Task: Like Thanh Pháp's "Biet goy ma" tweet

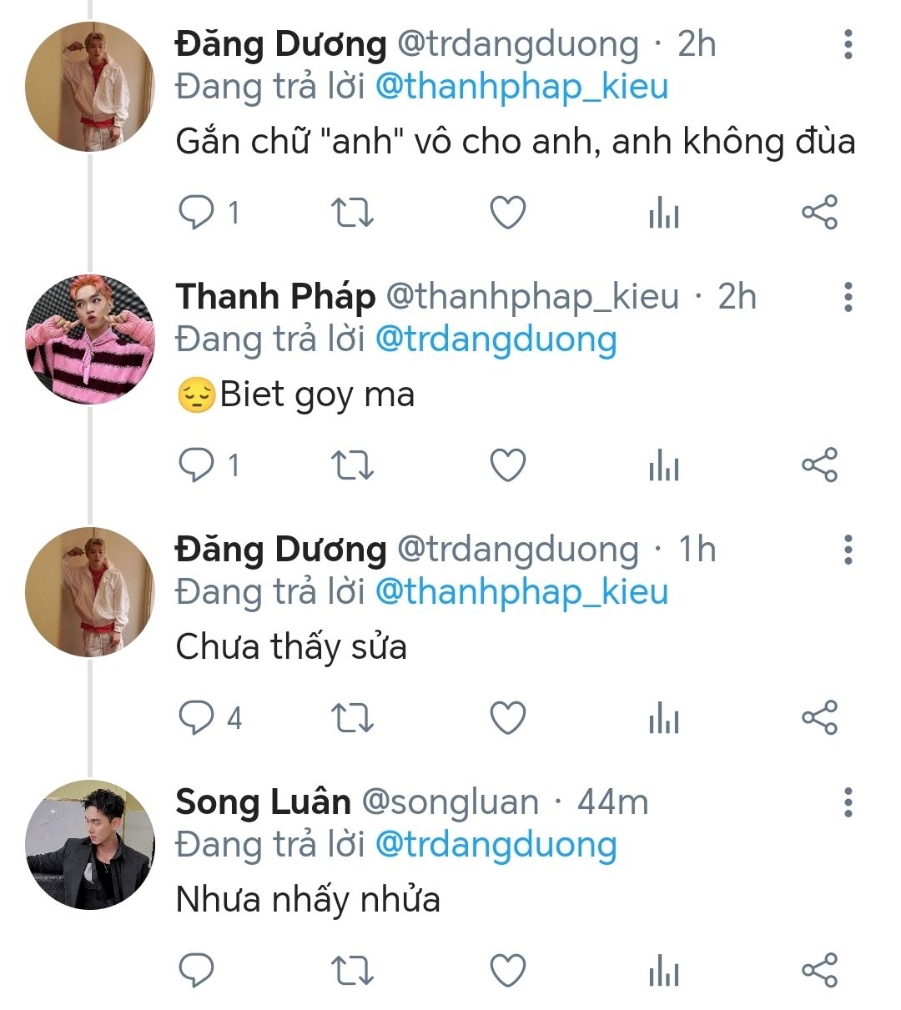Action: pyautogui.click(x=507, y=465)
